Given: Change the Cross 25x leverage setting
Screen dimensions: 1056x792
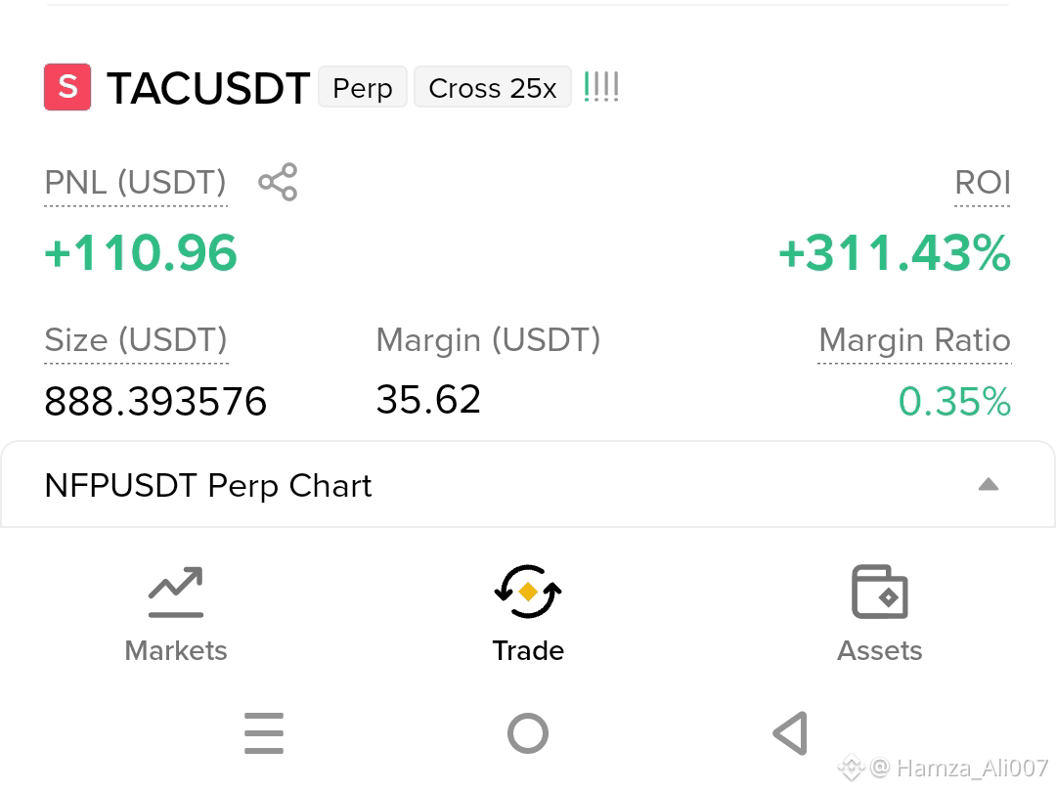Looking at the screenshot, I should (492, 87).
